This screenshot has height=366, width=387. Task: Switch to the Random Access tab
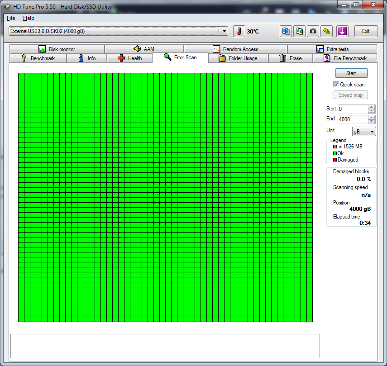point(236,49)
